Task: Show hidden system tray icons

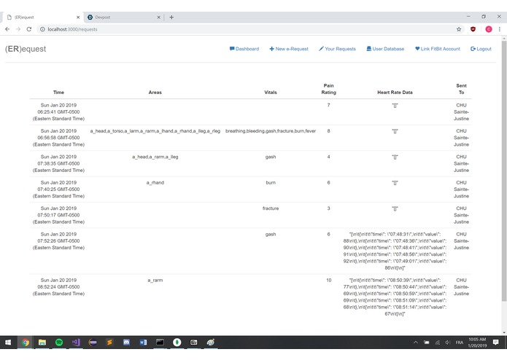Action: pyautogui.click(x=416, y=343)
